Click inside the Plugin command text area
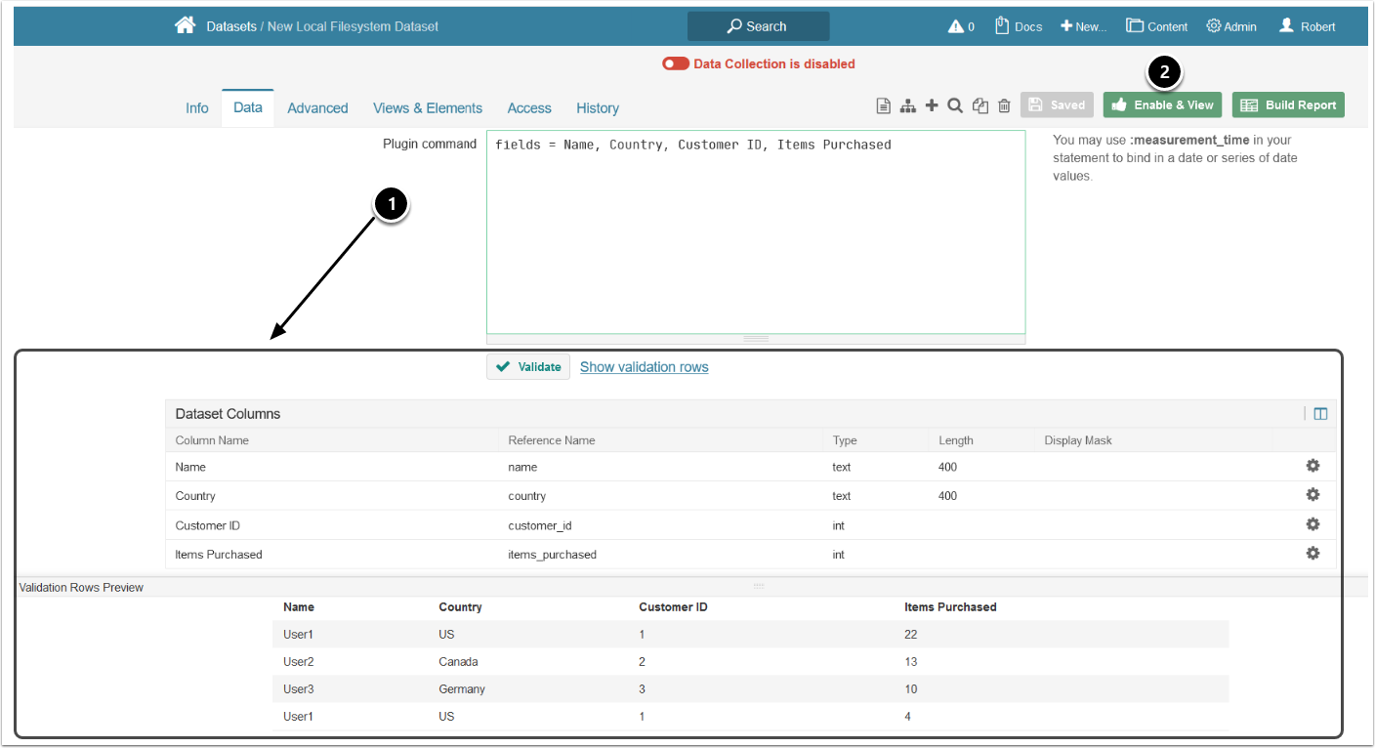This screenshot has width=1375, height=748. point(756,234)
